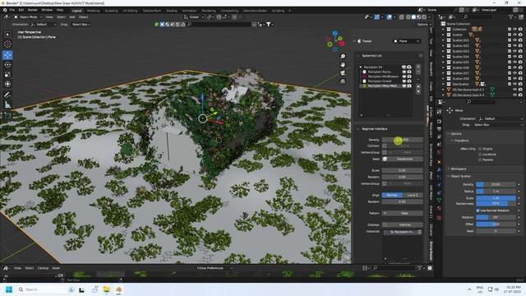Click the Add Cube tool icon
This screenshot has height=296, width=526.
pos(7,116)
